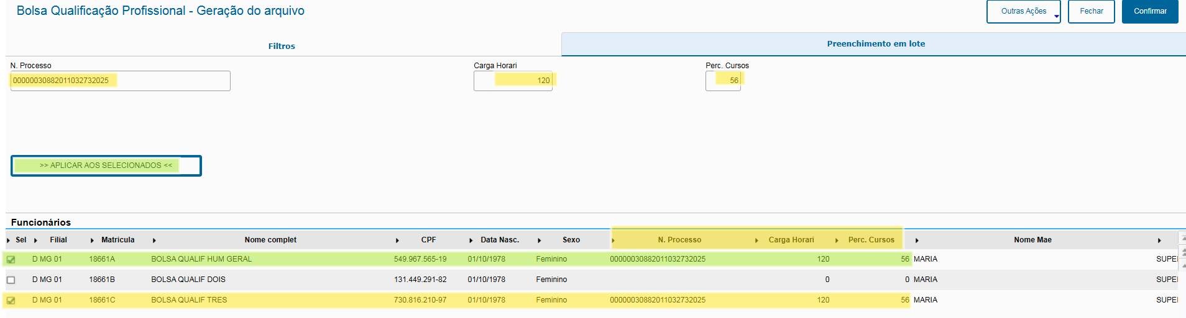Focus the Carga Horari input field
The width and height of the screenshot is (1186, 318).
coord(513,81)
